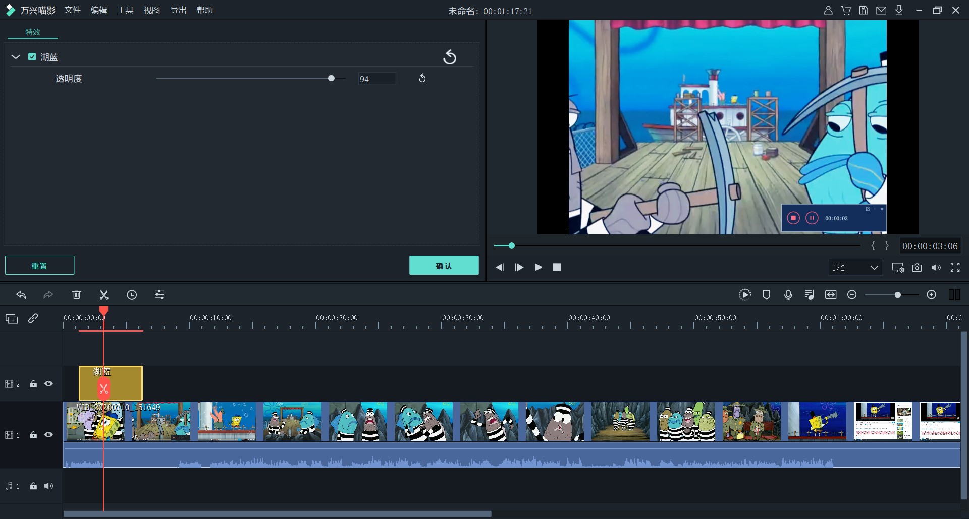969x519 pixels.
Task: Add a marker with the shield icon
Action: point(766,295)
